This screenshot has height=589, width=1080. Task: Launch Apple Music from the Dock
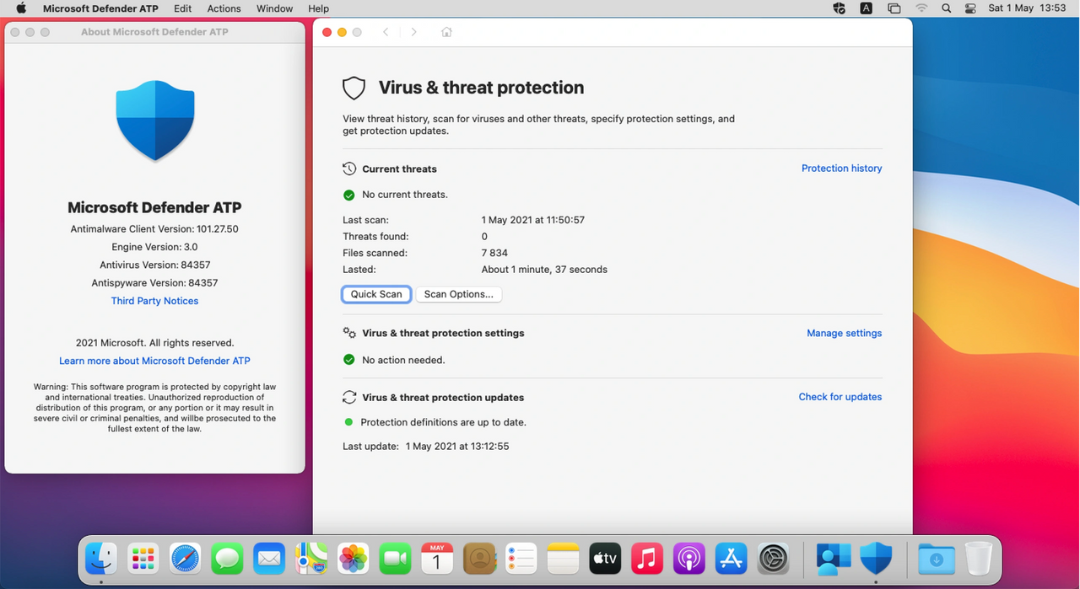click(646, 558)
